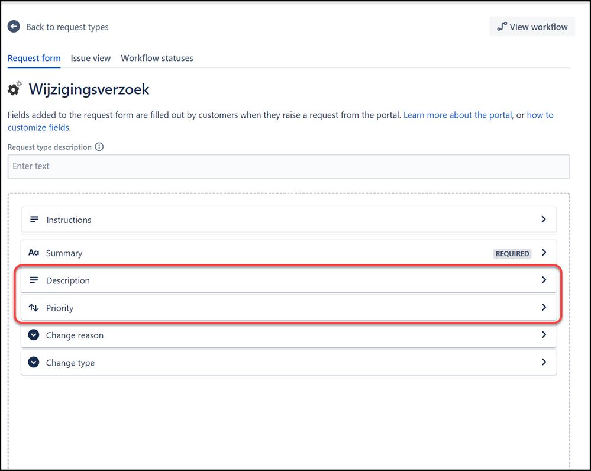The width and height of the screenshot is (591, 471).
Task: Click the back arrow icon
Action: (14, 27)
